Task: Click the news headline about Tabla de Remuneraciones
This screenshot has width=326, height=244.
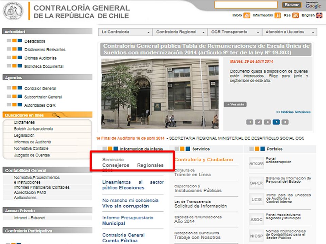Action: pos(206,49)
